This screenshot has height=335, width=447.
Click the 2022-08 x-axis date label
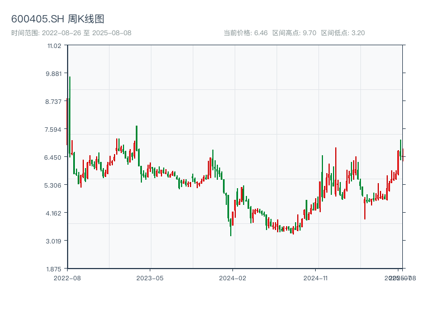click(x=67, y=277)
